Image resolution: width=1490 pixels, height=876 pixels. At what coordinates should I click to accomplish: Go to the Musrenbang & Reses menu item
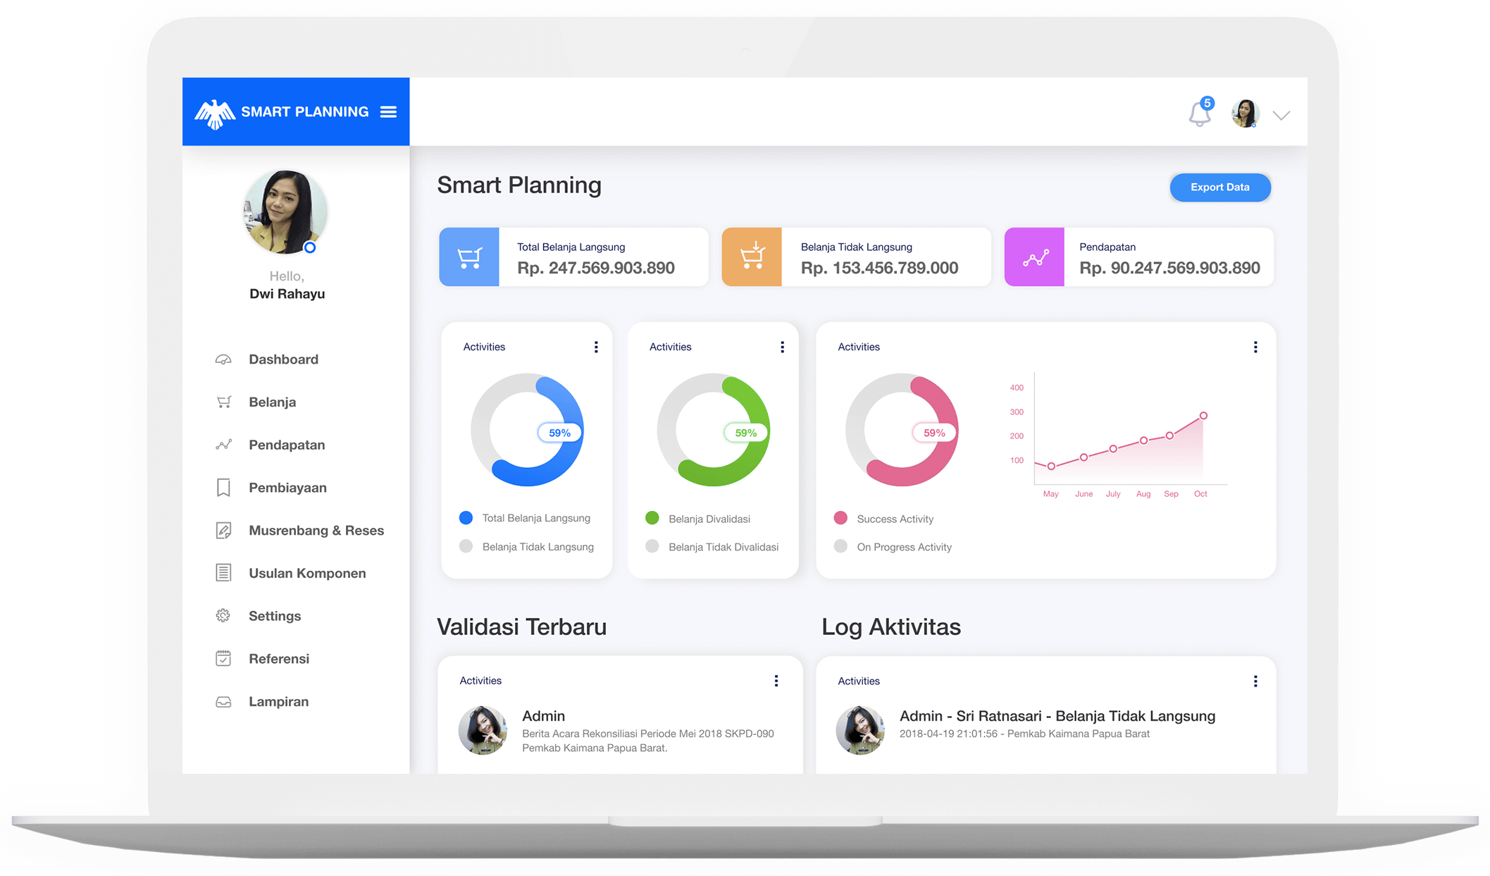coord(316,531)
